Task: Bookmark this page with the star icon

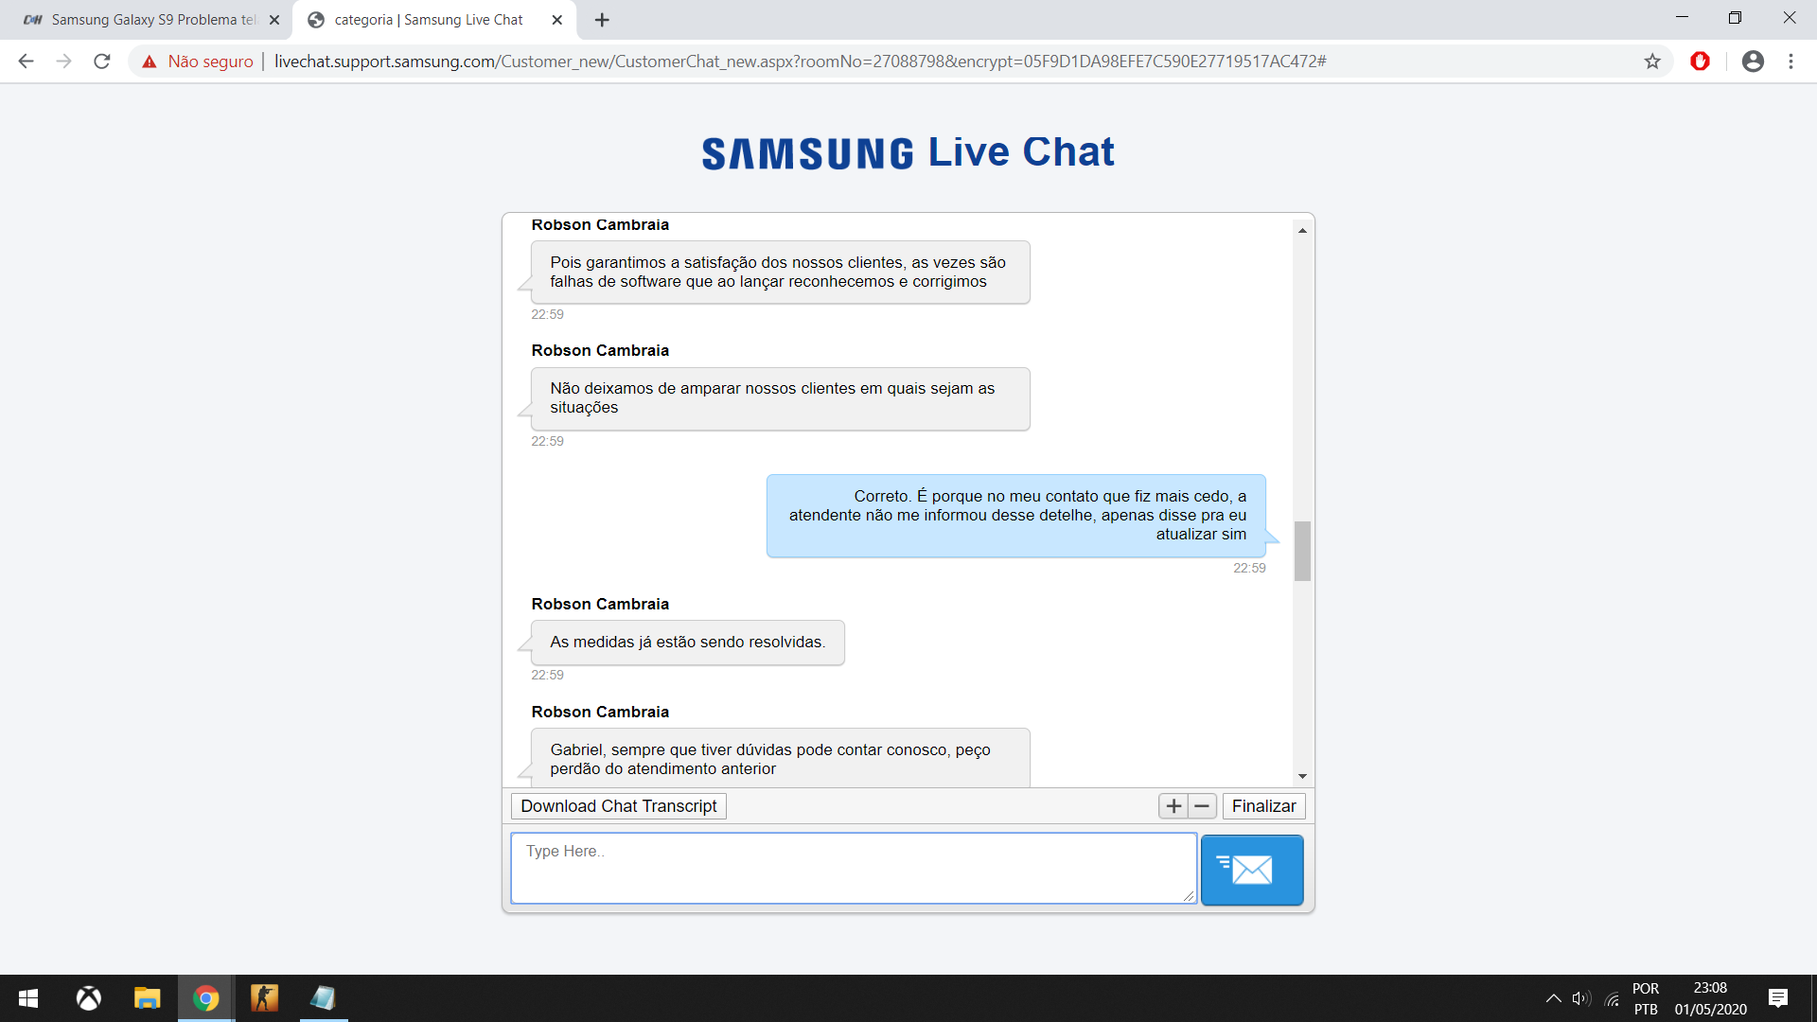Action: point(1652,62)
